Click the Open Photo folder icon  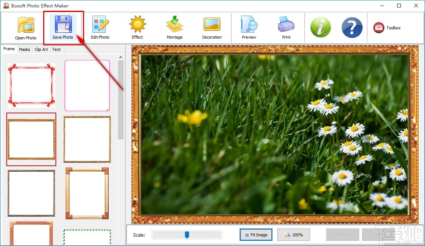pyautogui.click(x=26, y=25)
